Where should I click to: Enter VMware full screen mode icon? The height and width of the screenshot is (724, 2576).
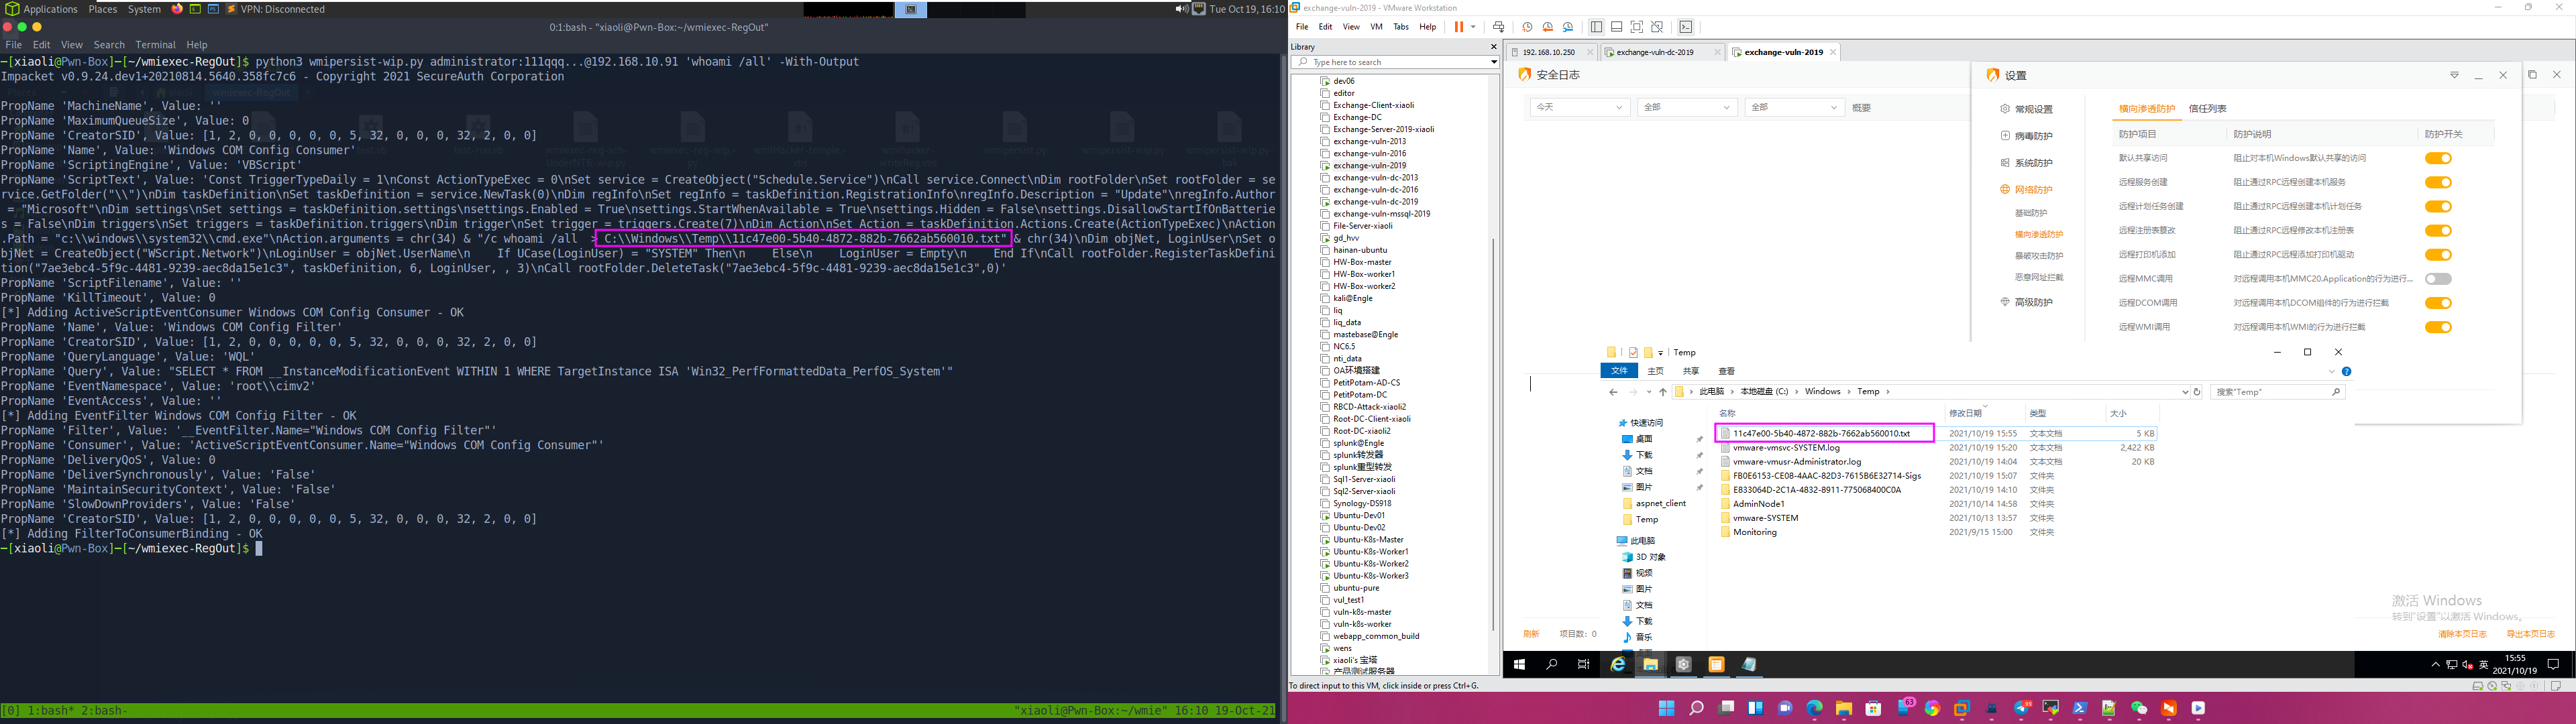coord(1637,27)
